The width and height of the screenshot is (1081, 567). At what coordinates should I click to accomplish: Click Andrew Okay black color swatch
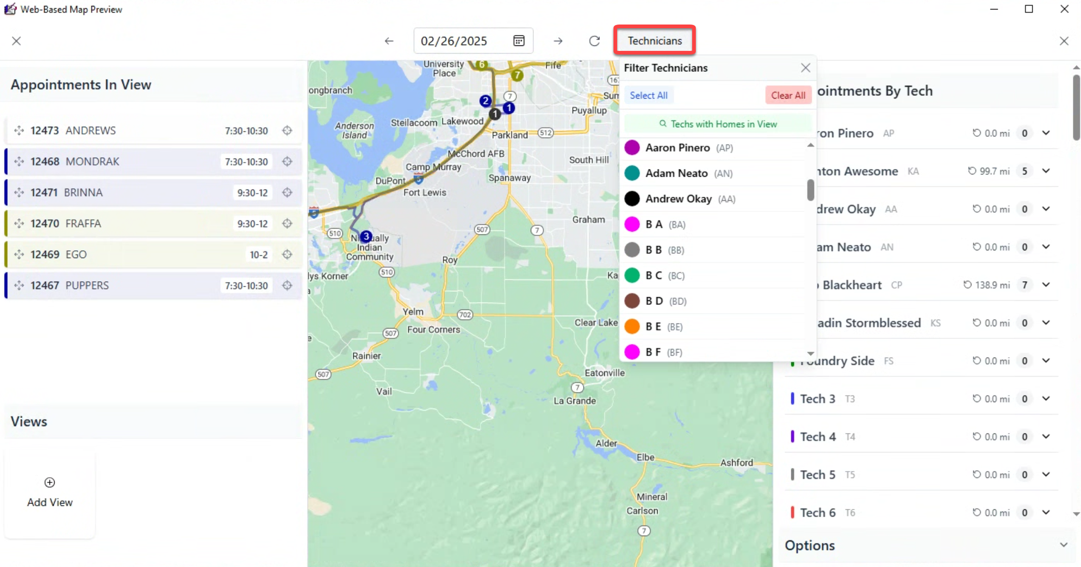tap(632, 199)
